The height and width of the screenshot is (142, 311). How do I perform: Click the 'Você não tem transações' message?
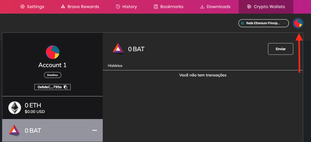pos(203,75)
